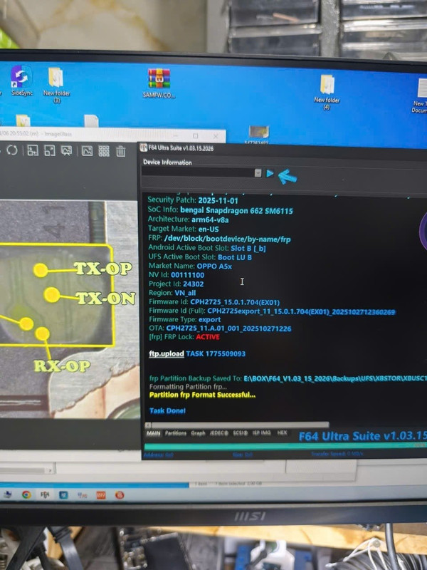Click the red round taskbar icon
The image size is (427, 570).
point(120,495)
